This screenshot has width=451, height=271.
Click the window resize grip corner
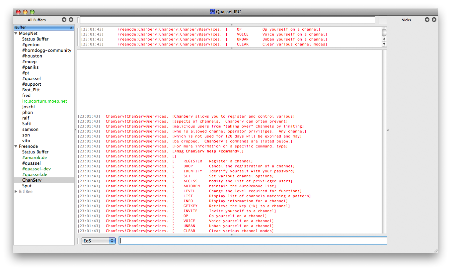point(435,250)
